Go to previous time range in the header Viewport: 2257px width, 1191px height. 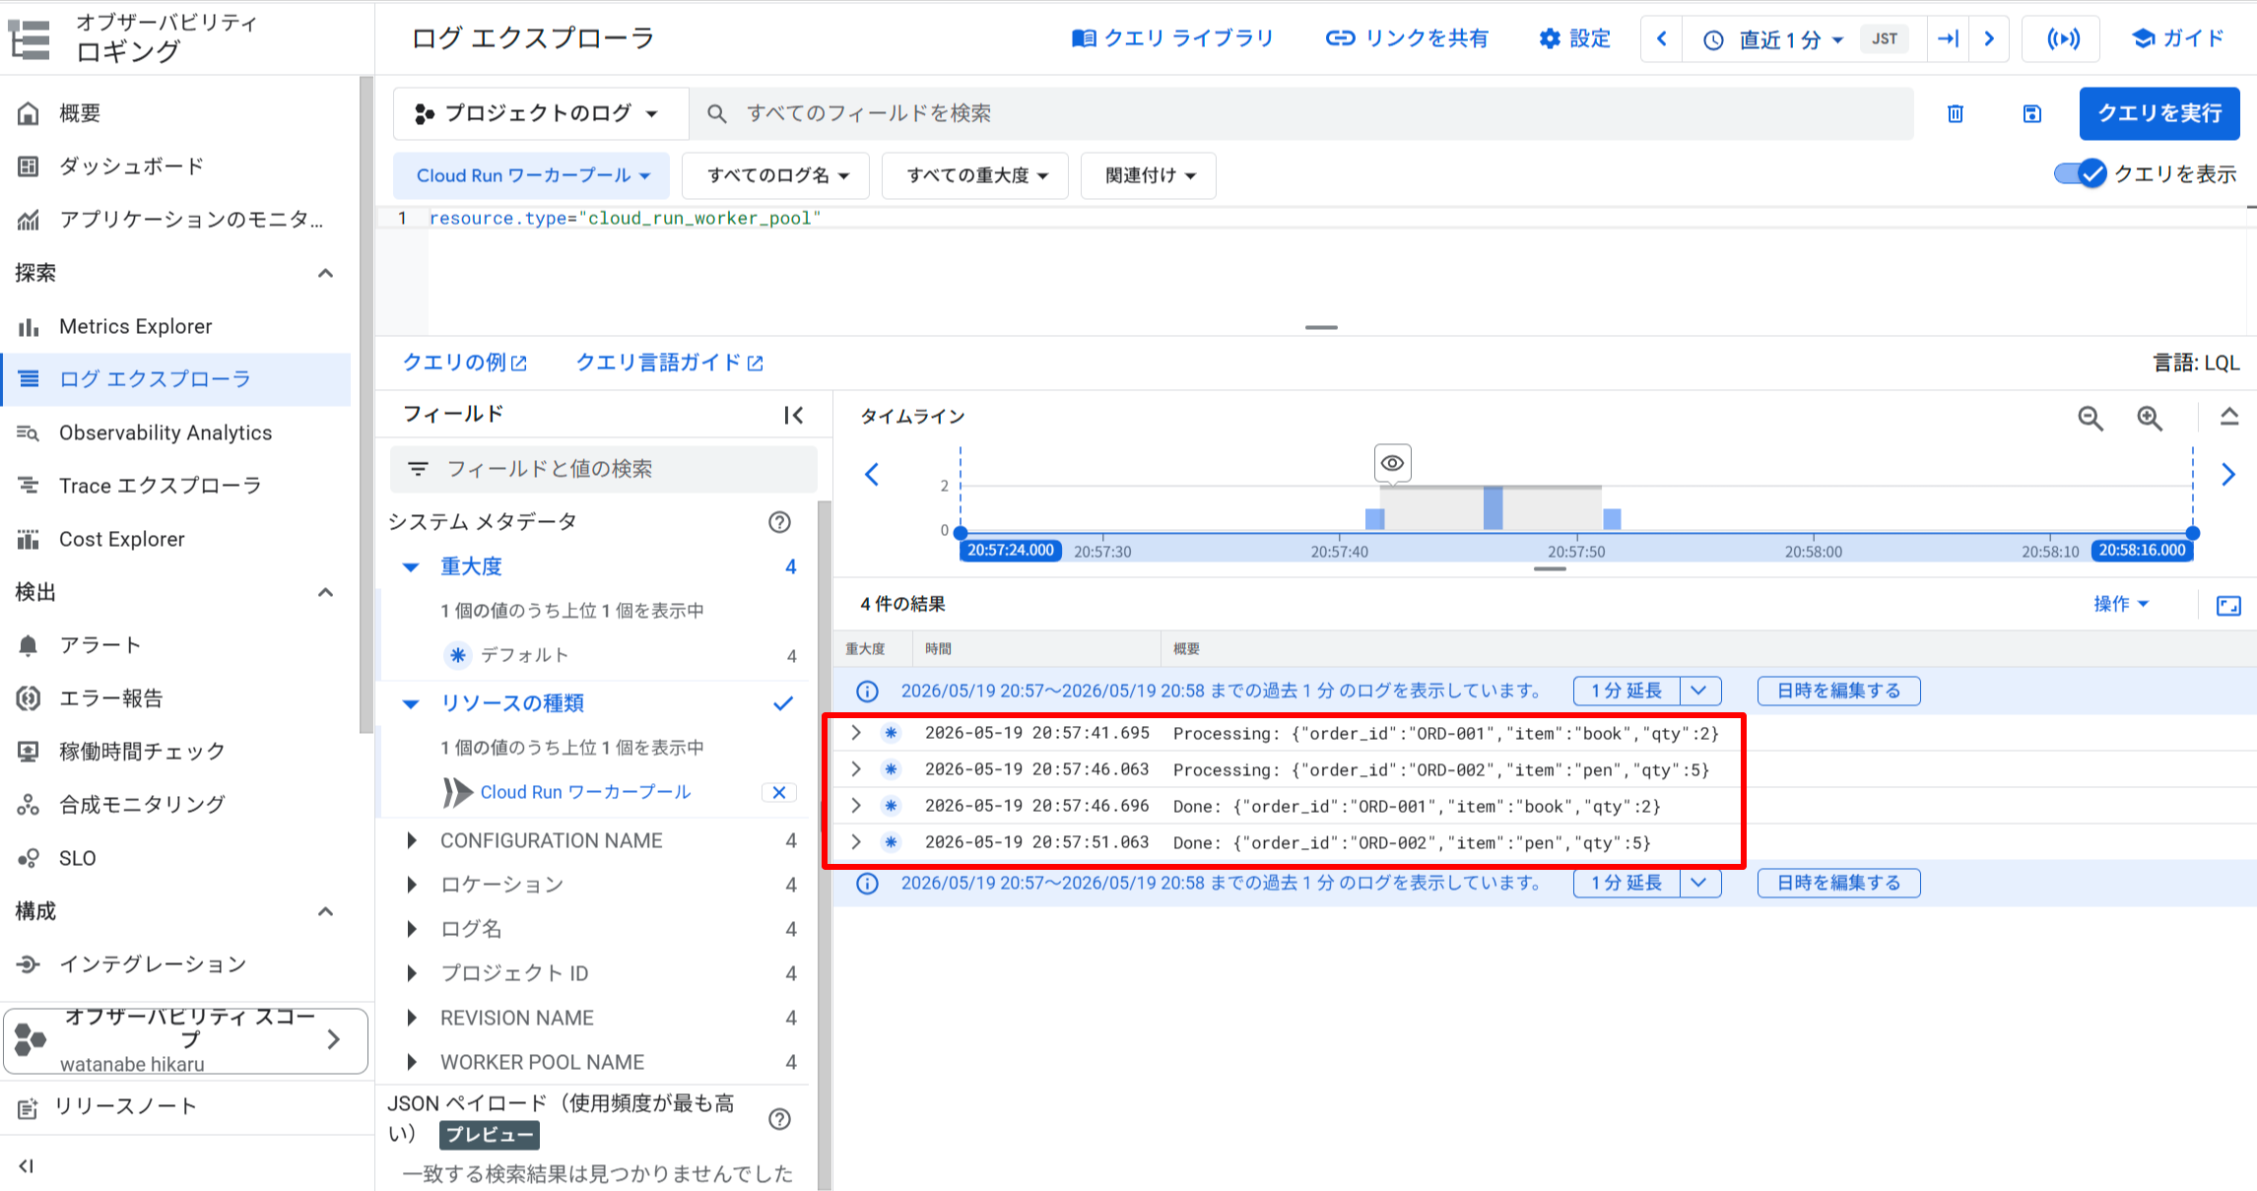coord(1662,38)
